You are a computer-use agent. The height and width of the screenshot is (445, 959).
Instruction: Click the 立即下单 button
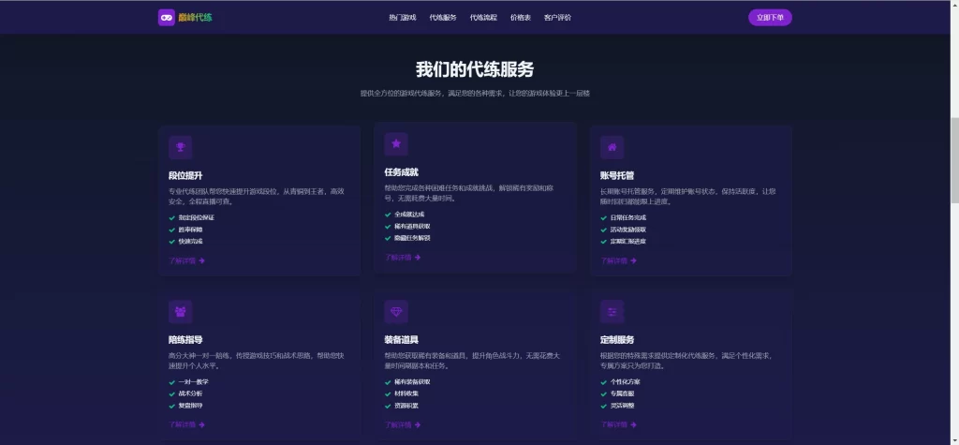coord(770,18)
